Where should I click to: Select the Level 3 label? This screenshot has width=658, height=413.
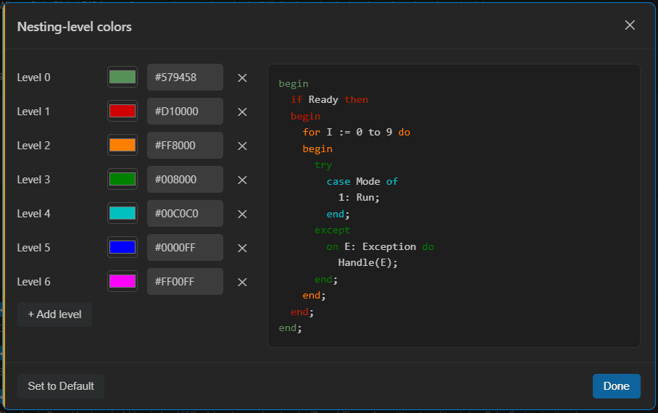(x=33, y=180)
